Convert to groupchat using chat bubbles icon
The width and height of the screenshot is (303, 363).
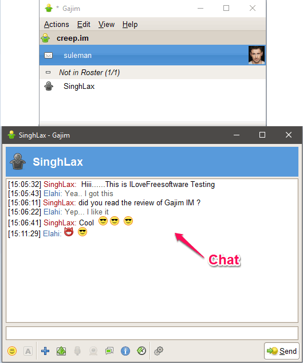coord(109,351)
